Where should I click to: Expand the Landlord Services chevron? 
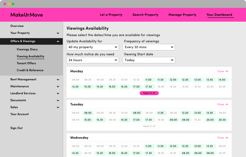(x=58, y=94)
